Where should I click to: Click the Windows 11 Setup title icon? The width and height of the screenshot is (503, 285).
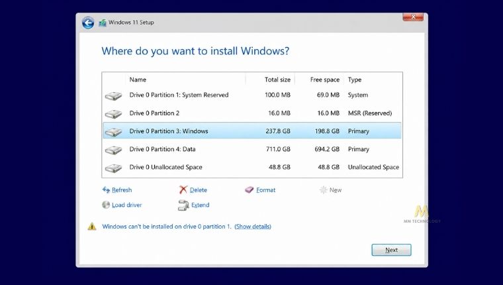(103, 23)
